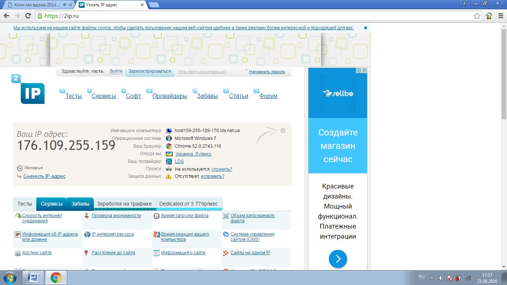
Task: Open 'Информация о сайте' link
Action: pyautogui.click(x=183, y=253)
